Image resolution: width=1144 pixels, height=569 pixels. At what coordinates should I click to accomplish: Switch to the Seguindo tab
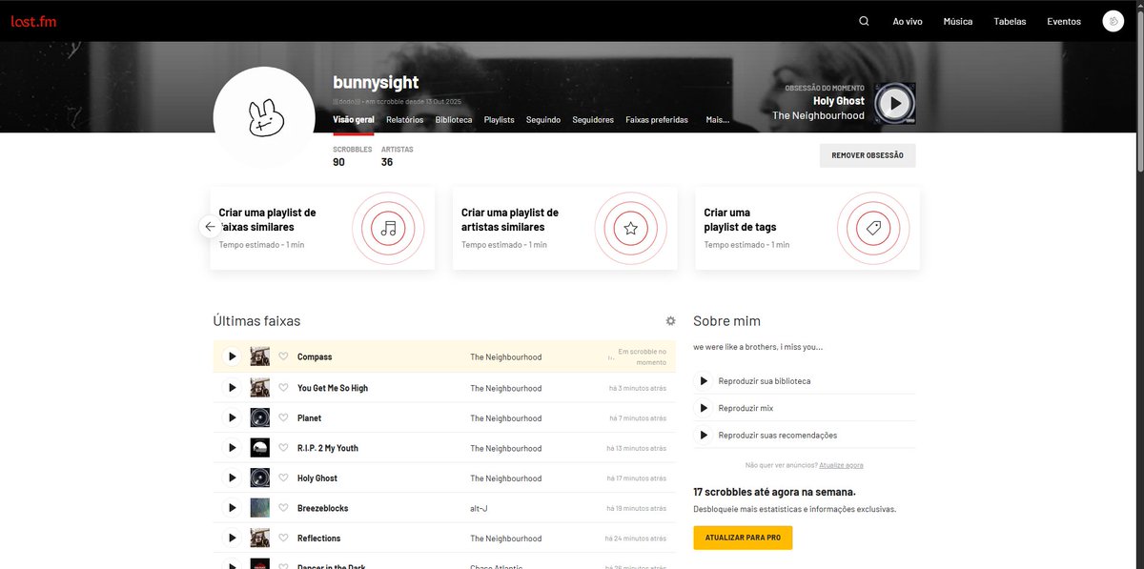[543, 120]
